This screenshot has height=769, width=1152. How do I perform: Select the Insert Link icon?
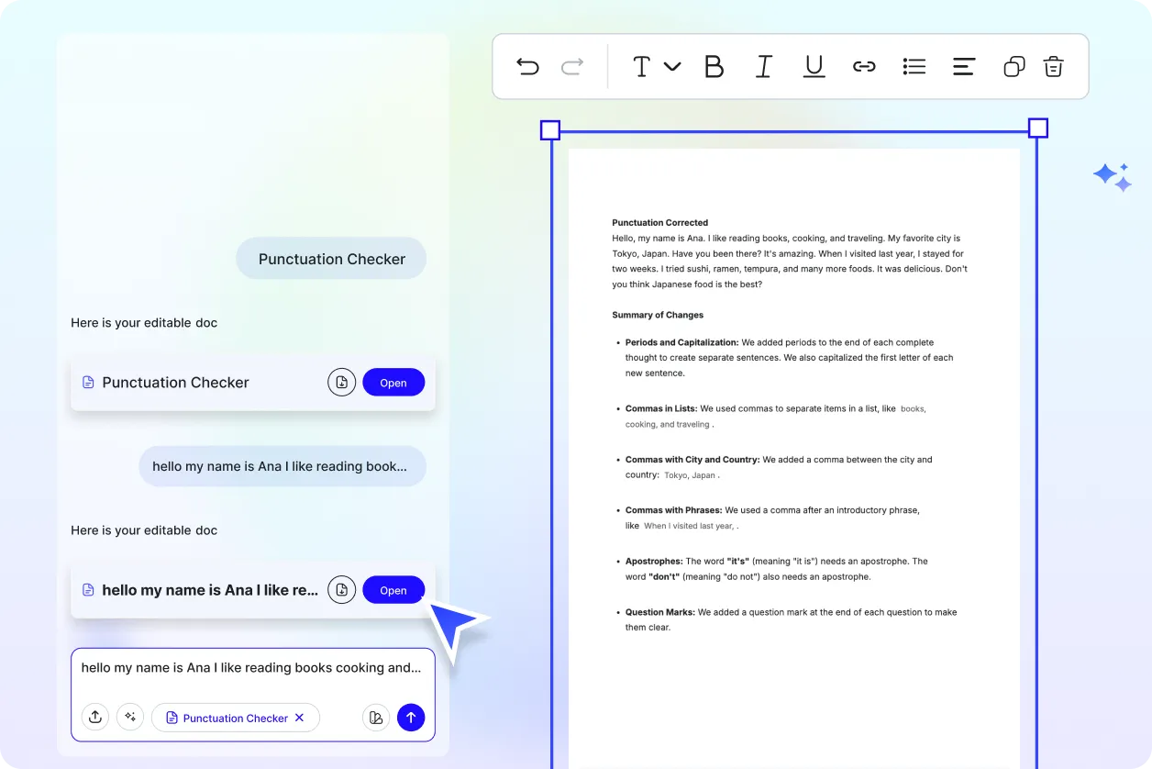click(x=864, y=66)
